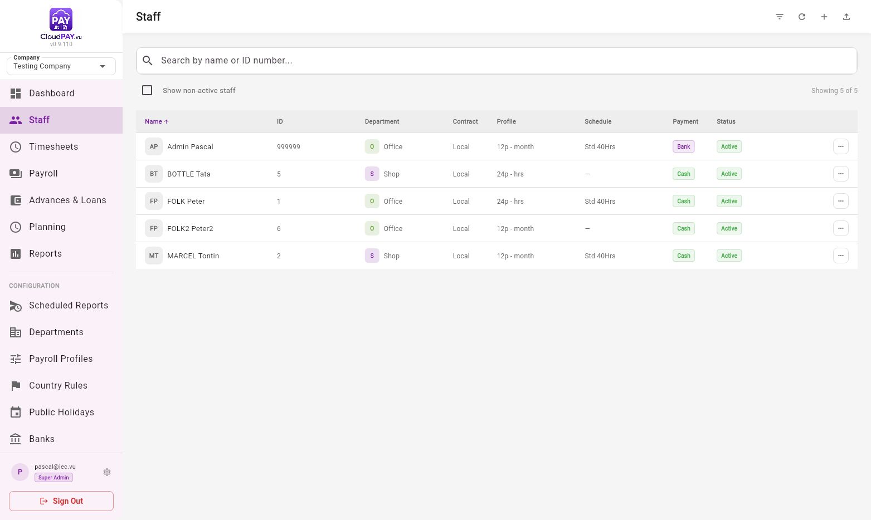Viewport: 871px width, 520px height.
Task: Open Planning in sidebar
Action: 61,227
